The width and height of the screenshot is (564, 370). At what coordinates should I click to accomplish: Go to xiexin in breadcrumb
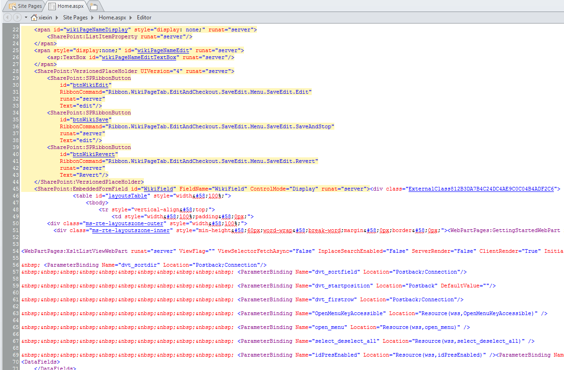[x=45, y=18]
